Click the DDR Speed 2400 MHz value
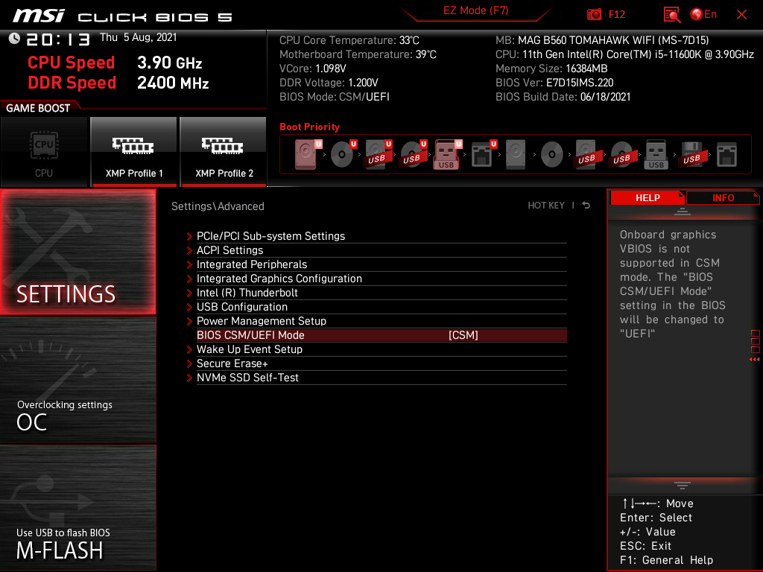This screenshot has height=572, width=763. (x=173, y=83)
